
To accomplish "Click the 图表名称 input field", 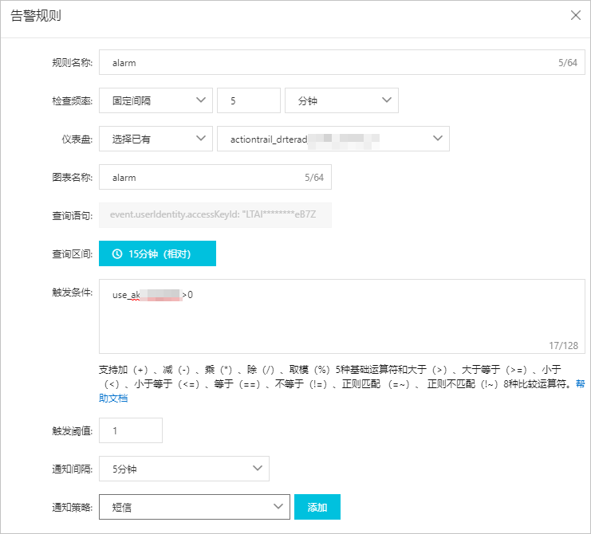I will [215, 177].
